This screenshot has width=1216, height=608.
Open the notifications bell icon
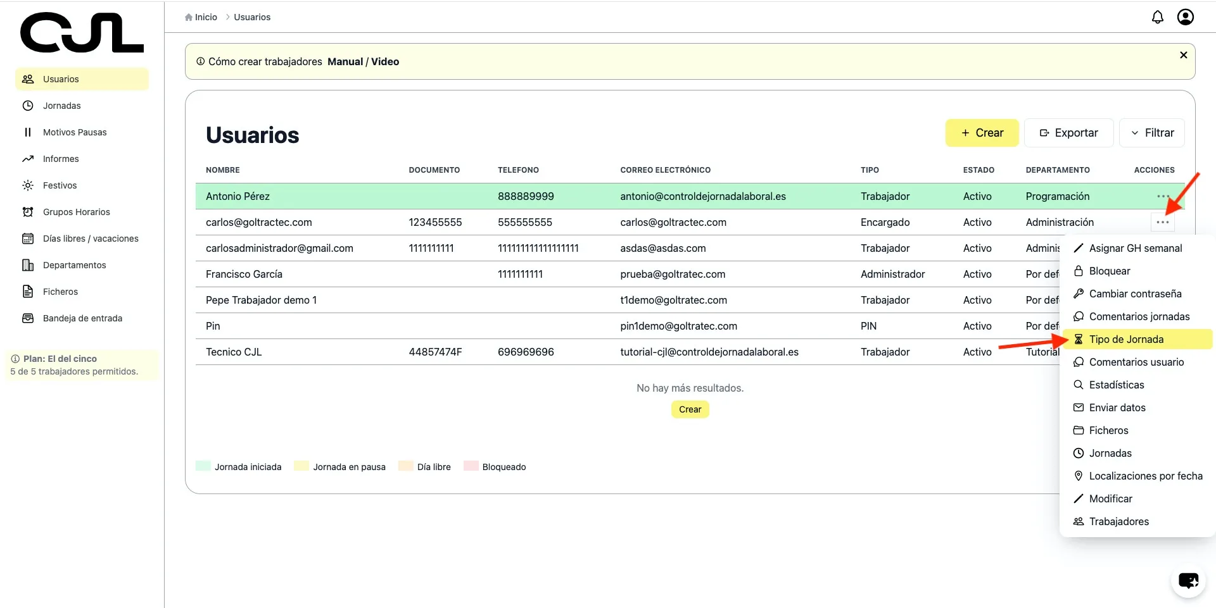coord(1157,17)
